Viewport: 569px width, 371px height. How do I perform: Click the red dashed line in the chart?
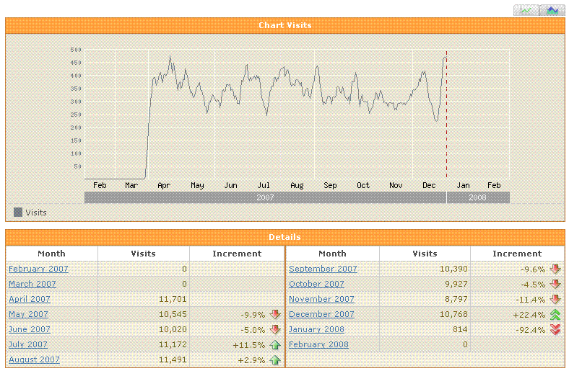tap(446, 115)
